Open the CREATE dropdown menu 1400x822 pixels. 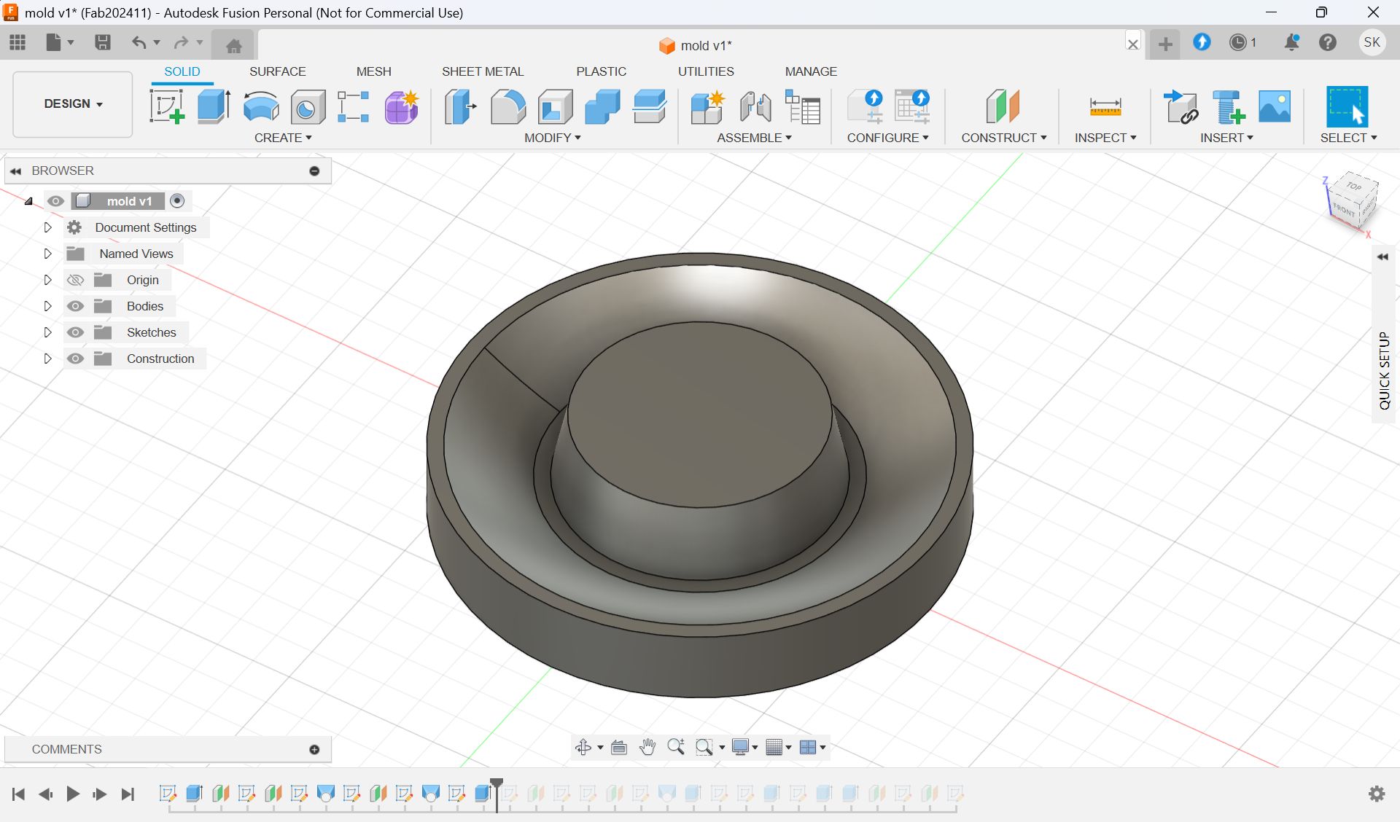tap(283, 138)
